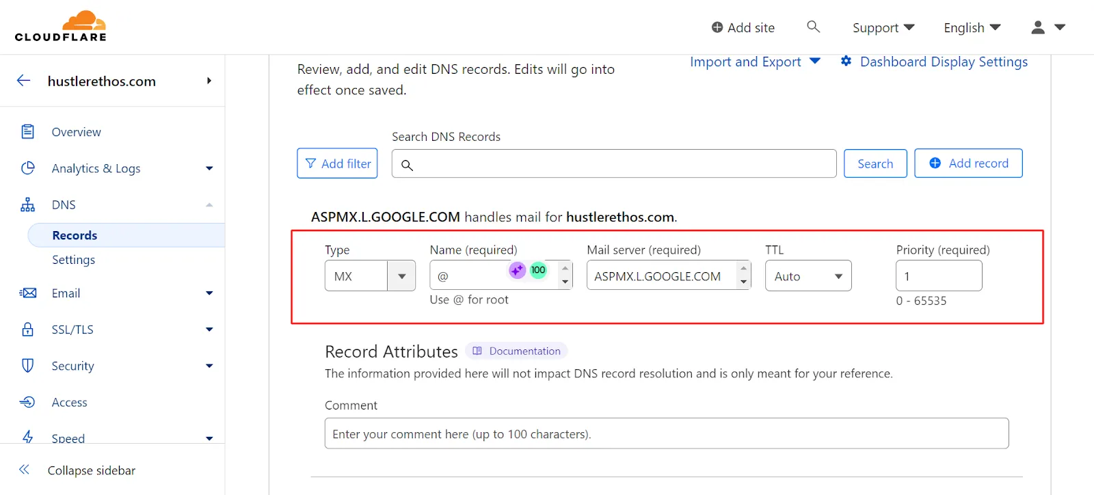Click the Overview clipboard icon

[x=27, y=131]
